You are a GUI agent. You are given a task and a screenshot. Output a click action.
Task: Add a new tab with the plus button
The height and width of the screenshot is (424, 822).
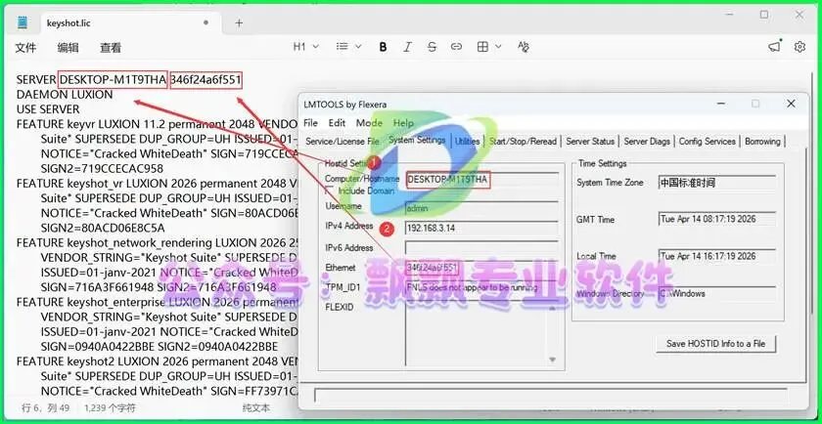click(239, 23)
